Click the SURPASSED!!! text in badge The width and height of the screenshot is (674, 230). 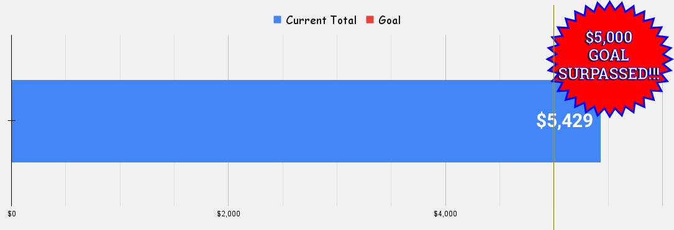[609, 74]
